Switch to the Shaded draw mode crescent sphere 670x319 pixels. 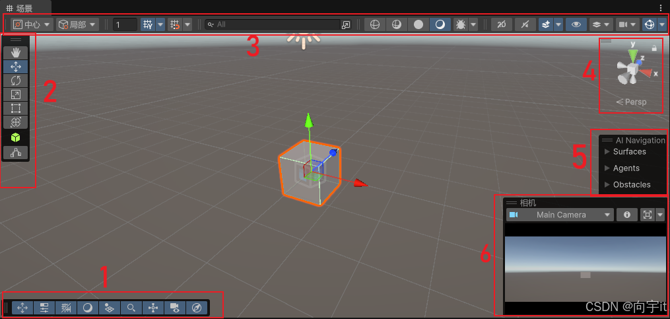pos(440,24)
